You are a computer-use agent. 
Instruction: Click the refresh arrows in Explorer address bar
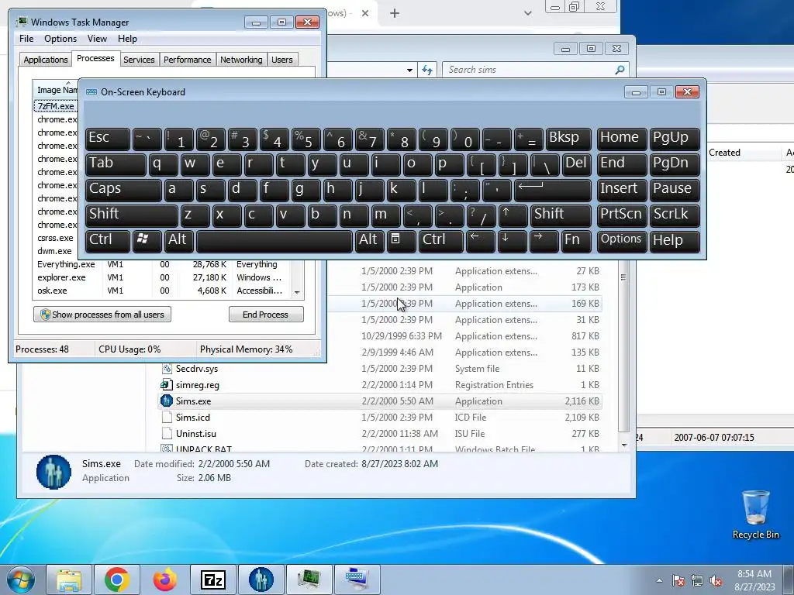[x=427, y=70]
